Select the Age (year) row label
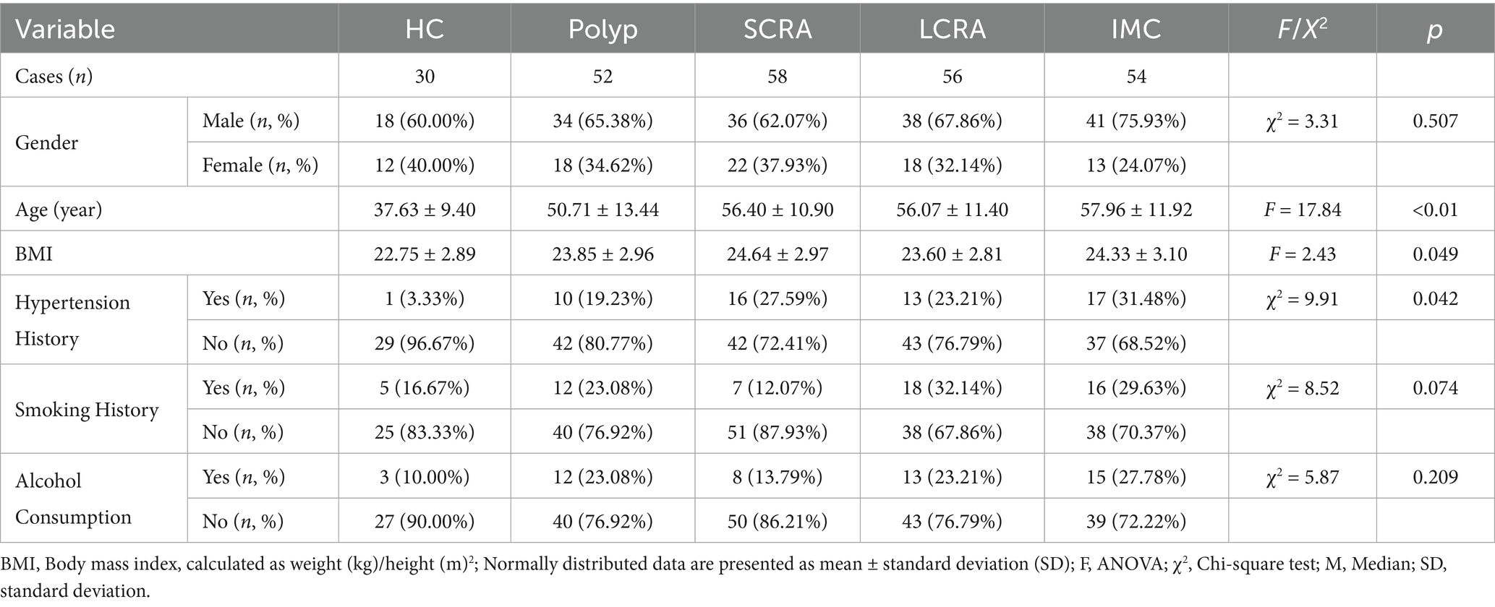The image size is (1495, 607). click(59, 210)
